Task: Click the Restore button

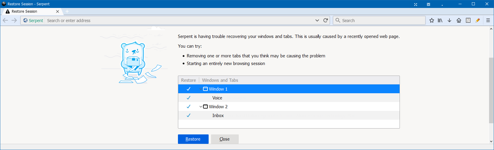Action: (x=193, y=139)
